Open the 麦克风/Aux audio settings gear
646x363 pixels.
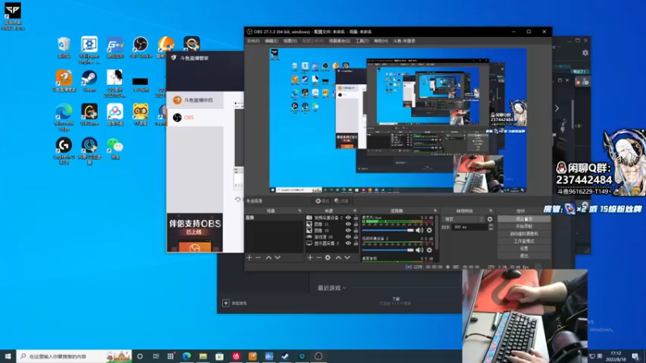(430, 231)
